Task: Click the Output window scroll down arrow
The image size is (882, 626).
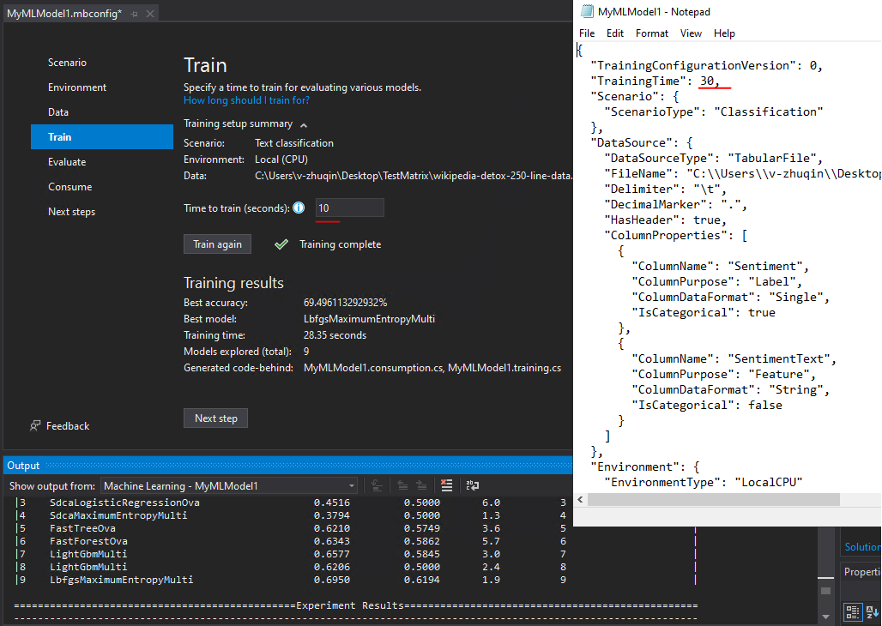Action: pos(825,617)
